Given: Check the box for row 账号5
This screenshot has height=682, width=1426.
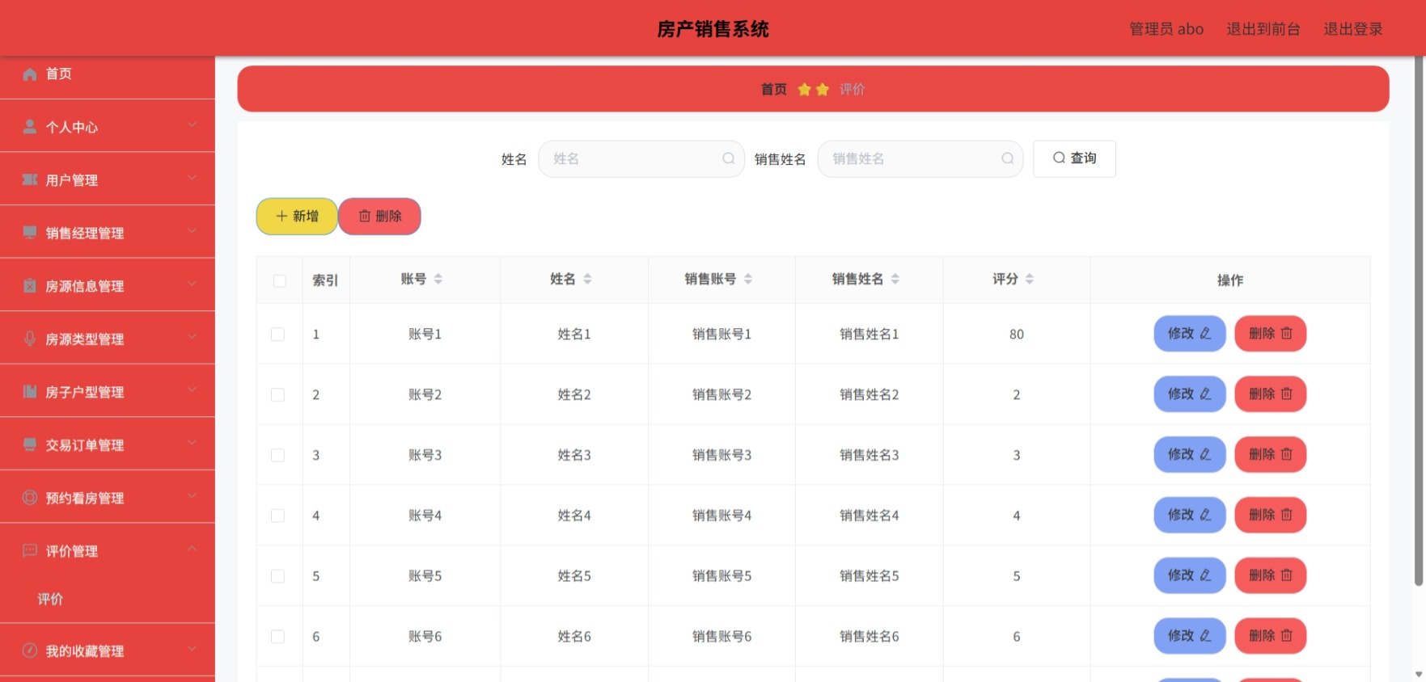Looking at the screenshot, I should [x=277, y=576].
